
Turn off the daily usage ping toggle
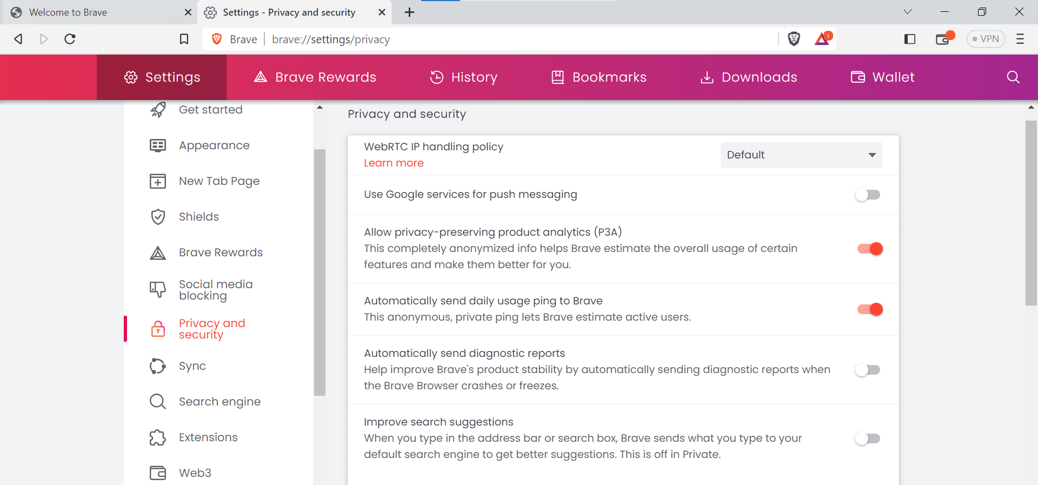(x=870, y=309)
